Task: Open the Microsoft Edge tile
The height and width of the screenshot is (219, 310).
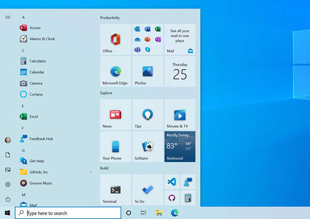Action: click(115, 72)
